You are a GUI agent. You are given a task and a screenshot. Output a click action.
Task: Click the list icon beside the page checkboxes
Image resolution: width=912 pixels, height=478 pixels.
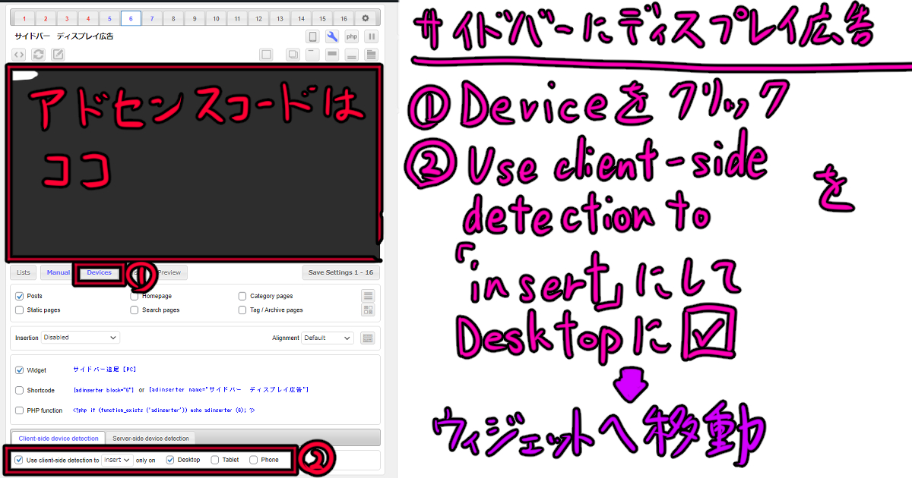point(368,296)
